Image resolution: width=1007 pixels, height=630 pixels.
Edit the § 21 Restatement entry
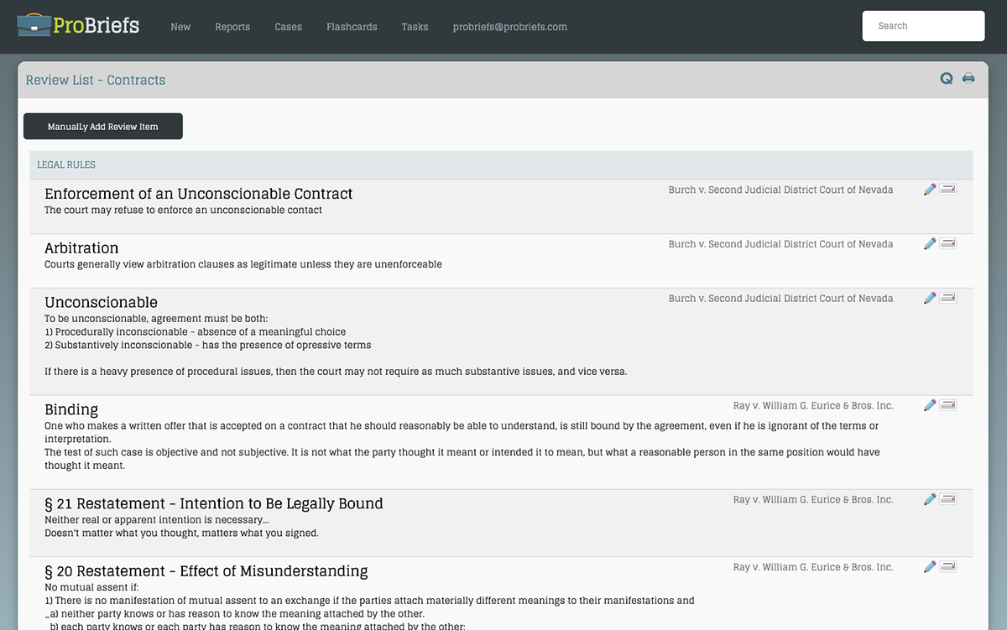929,498
